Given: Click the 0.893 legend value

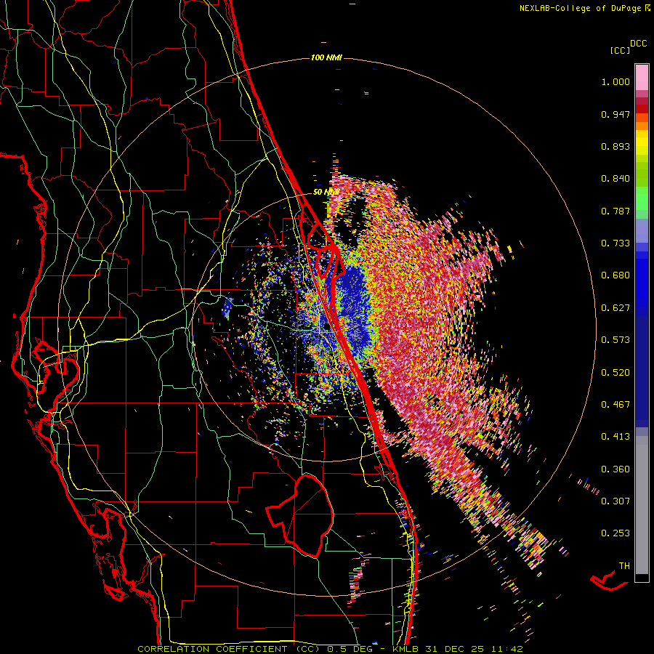Looking at the screenshot, I should 615,146.
